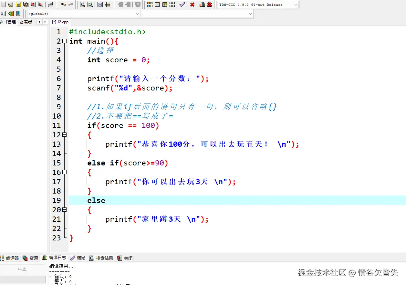This screenshot has width=406, height=285.
Task: Run the program with the window icon
Action: [157, 5]
